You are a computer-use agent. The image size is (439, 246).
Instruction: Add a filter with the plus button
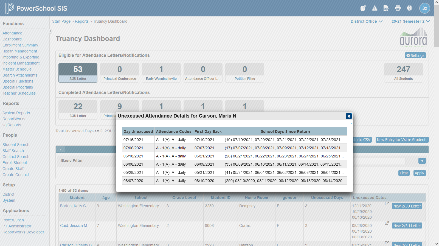pyautogui.click(x=422, y=161)
